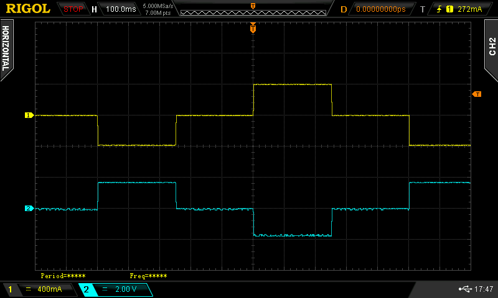Image resolution: width=498 pixels, height=298 pixels.
Task: Click the rising edge trigger icon
Action: pos(439,9)
